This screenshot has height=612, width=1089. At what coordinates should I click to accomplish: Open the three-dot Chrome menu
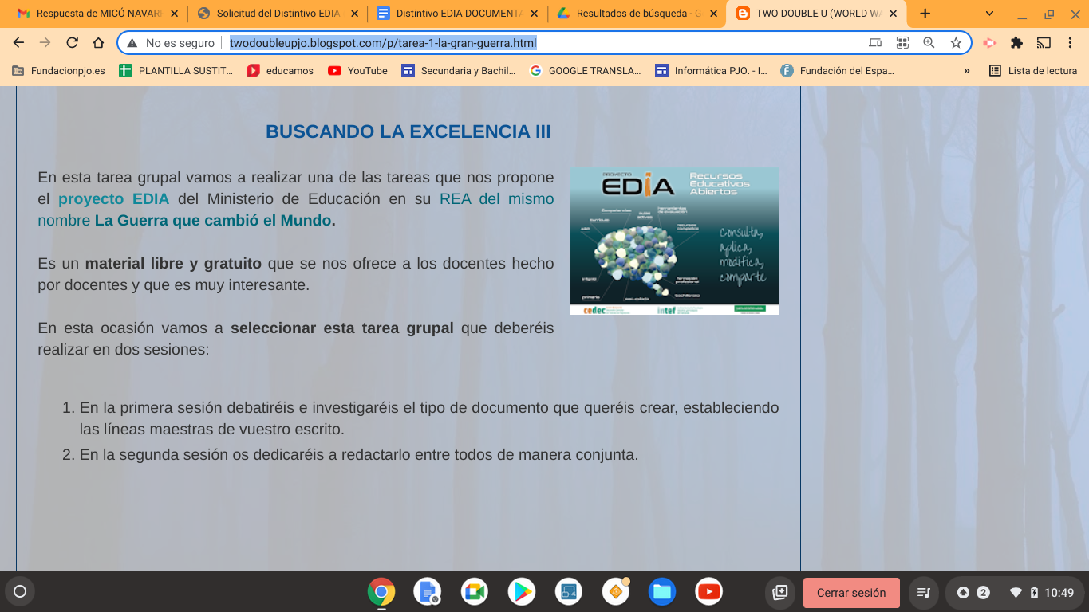(x=1071, y=43)
